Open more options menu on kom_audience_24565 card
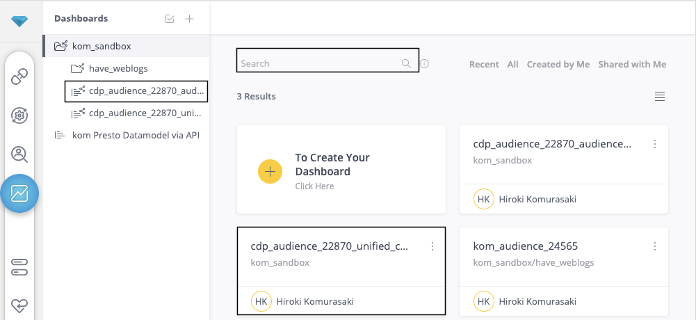 654,246
